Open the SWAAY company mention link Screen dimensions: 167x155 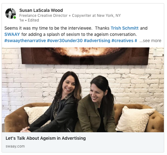[x=12, y=34]
